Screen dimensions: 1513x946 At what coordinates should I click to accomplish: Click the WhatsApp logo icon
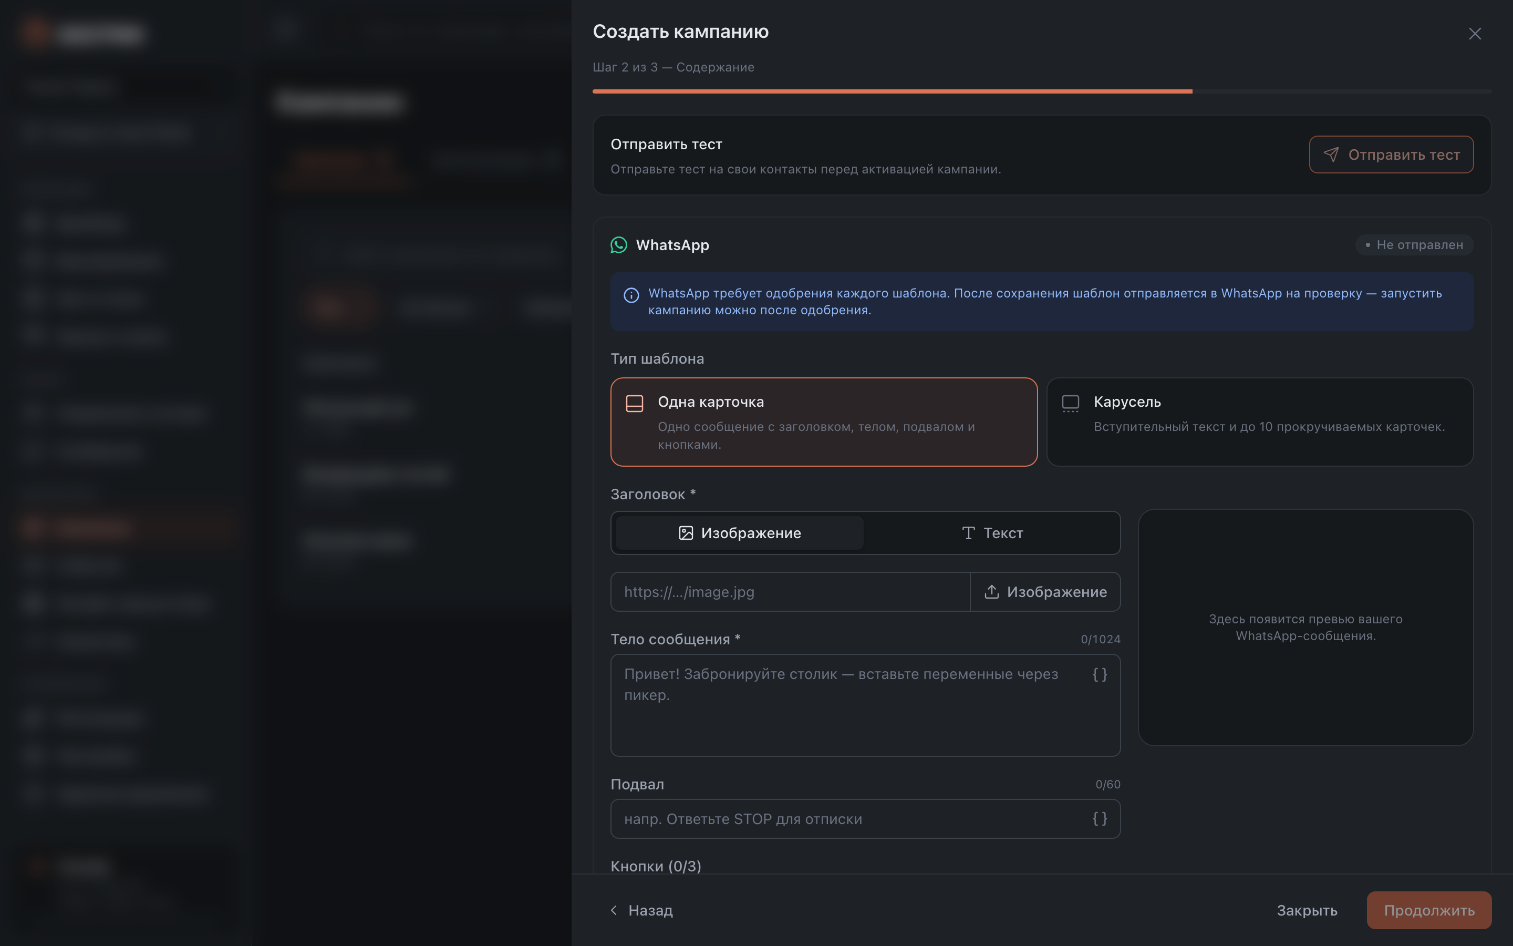point(618,244)
